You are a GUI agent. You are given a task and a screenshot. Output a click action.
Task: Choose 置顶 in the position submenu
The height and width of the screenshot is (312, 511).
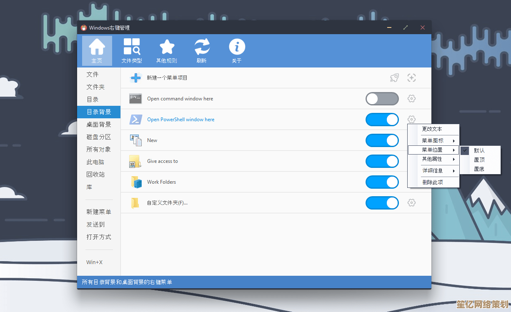pyautogui.click(x=479, y=160)
